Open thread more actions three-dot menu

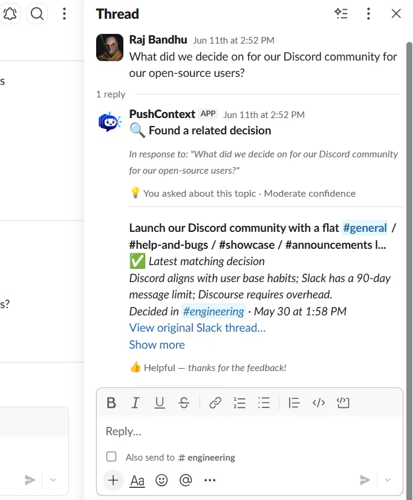click(368, 13)
